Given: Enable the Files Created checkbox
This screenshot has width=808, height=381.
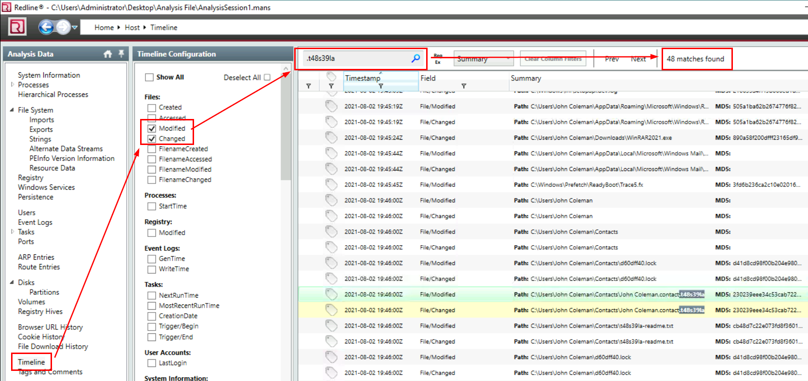Looking at the screenshot, I should click(x=152, y=108).
